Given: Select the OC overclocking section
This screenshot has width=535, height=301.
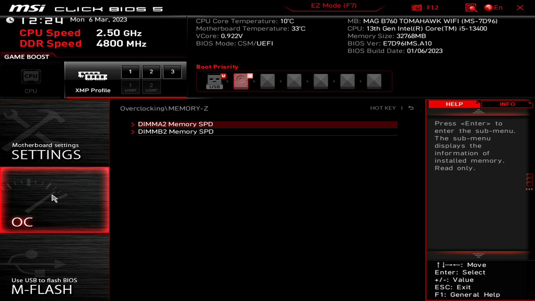Looking at the screenshot, I should click(x=55, y=200).
